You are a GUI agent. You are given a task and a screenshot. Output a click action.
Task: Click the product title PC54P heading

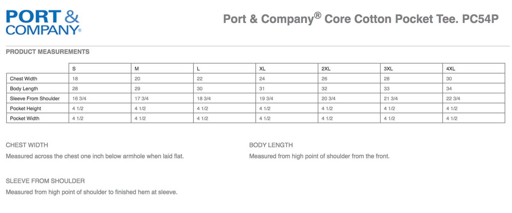361,19
